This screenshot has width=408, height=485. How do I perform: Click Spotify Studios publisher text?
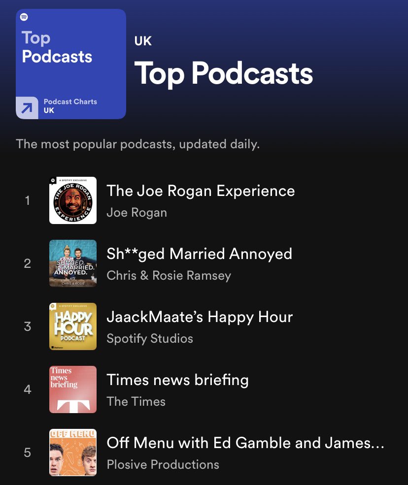pyautogui.click(x=150, y=338)
